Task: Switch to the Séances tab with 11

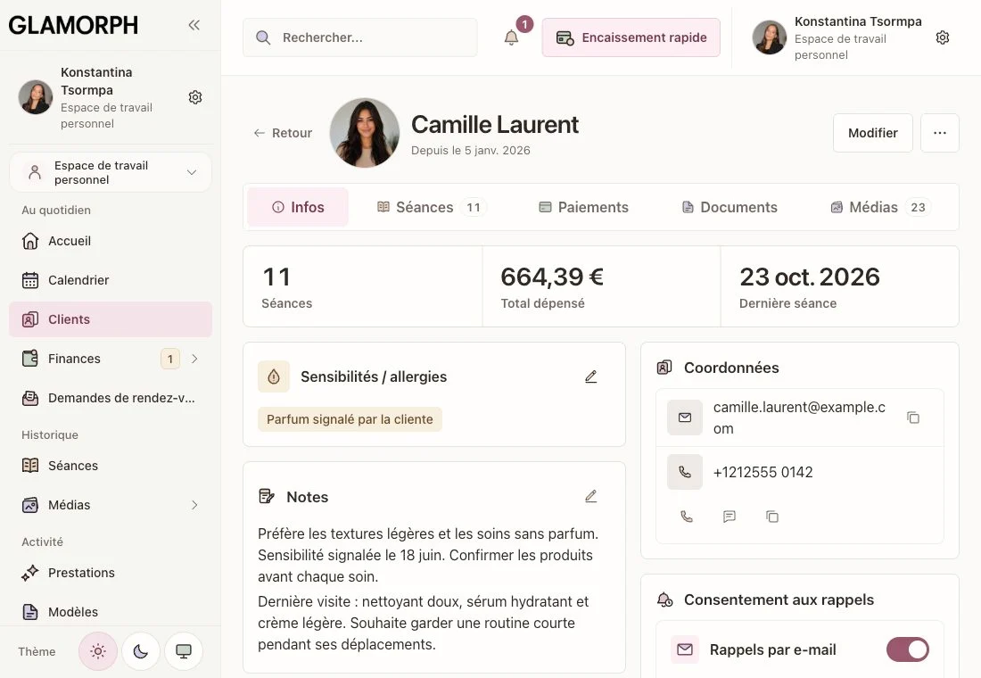Action: tap(432, 207)
